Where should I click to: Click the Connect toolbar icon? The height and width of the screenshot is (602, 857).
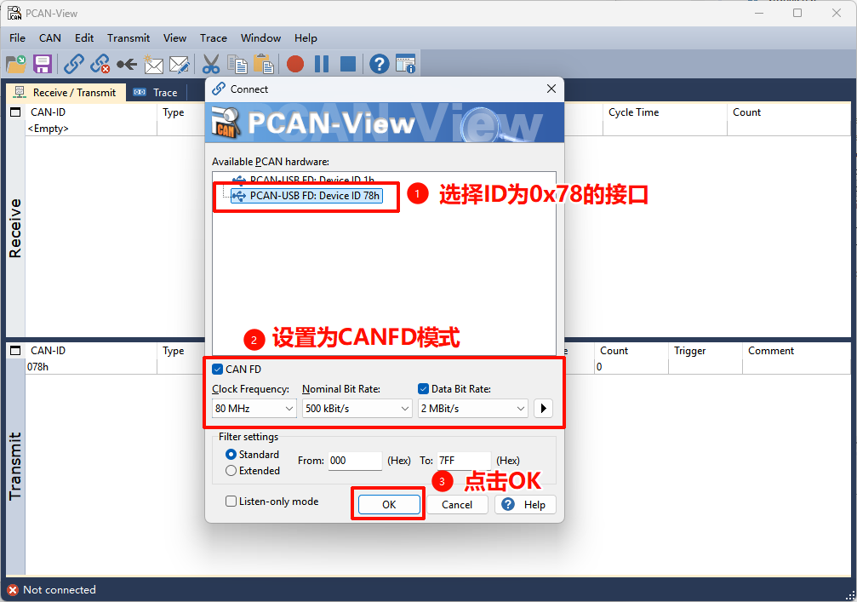point(75,64)
